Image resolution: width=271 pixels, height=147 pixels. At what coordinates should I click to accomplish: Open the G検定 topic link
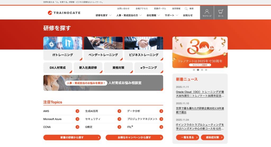pos(89,127)
